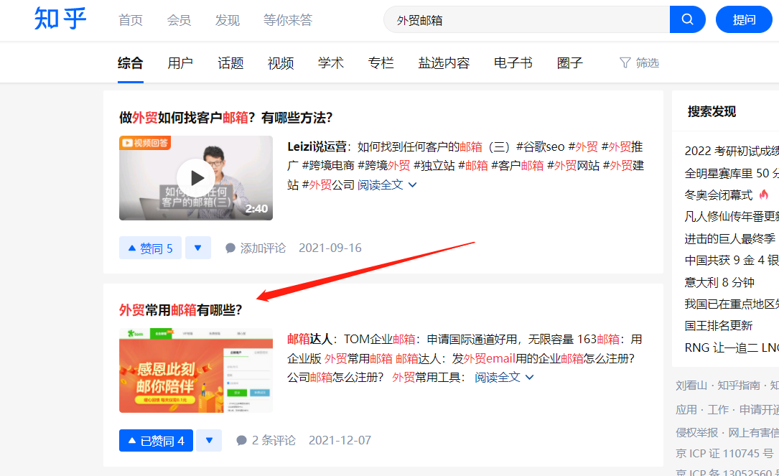Toggle off the 已赞同 4 upvote

156,440
